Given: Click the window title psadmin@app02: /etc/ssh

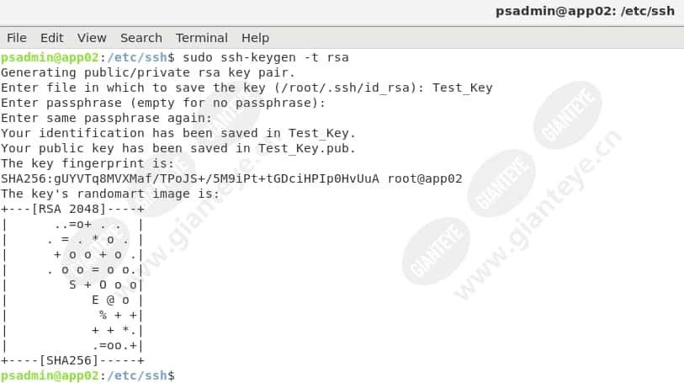Looking at the screenshot, I should tap(585, 11).
